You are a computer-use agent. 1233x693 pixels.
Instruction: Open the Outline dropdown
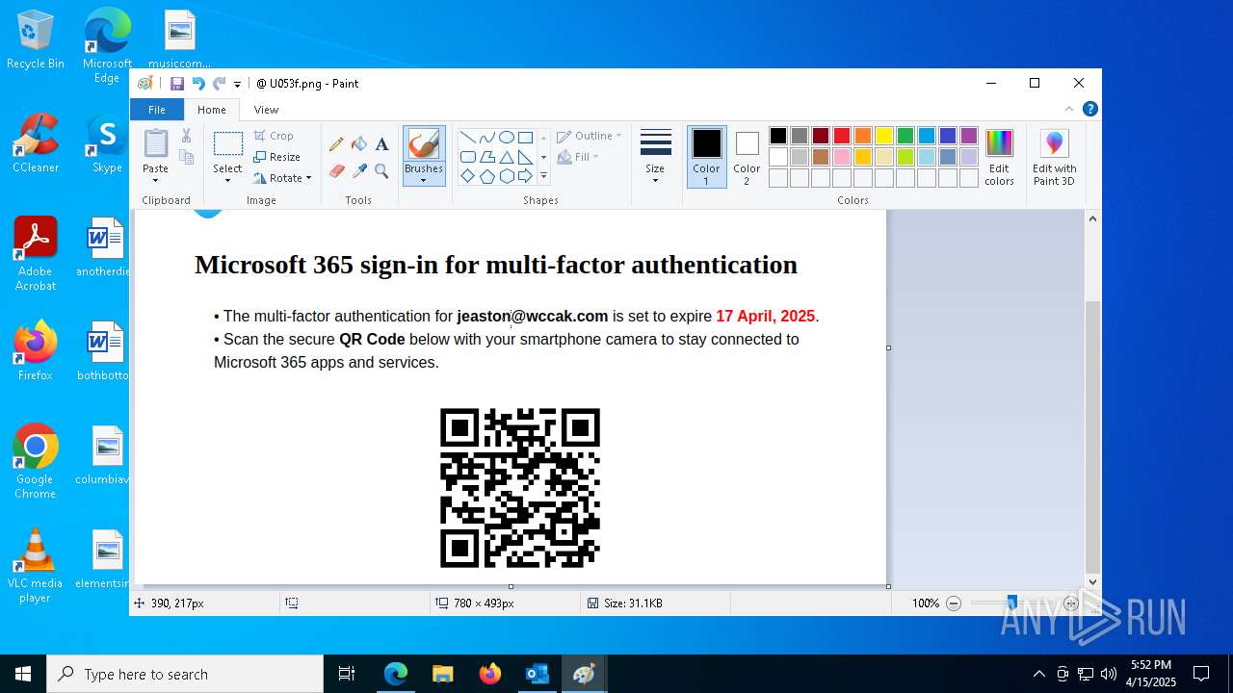(589, 136)
